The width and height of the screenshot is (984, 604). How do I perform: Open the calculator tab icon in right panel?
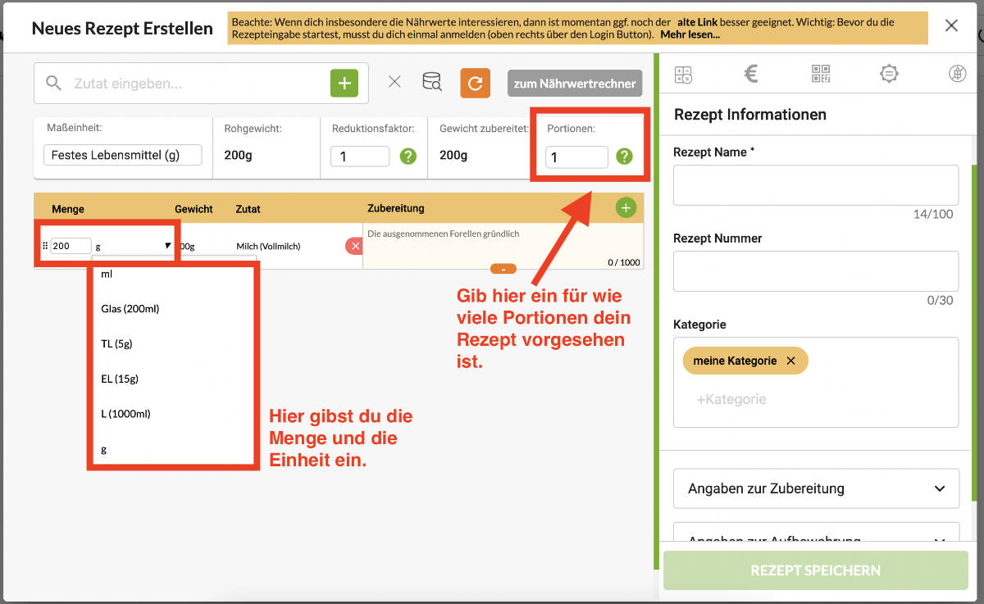coord(683,75)
